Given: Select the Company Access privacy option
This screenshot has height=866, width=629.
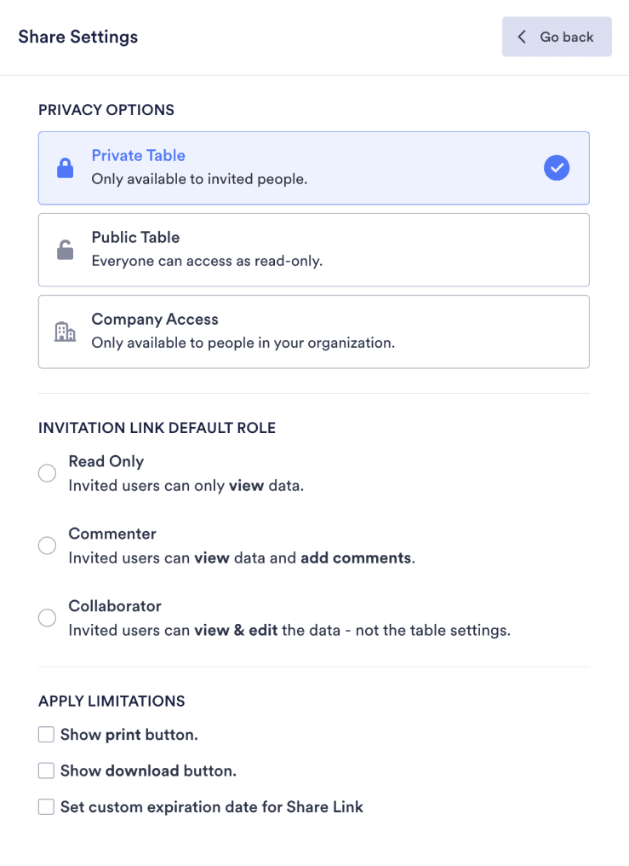Looking at the screenshot, I should (x=313, y=331).
